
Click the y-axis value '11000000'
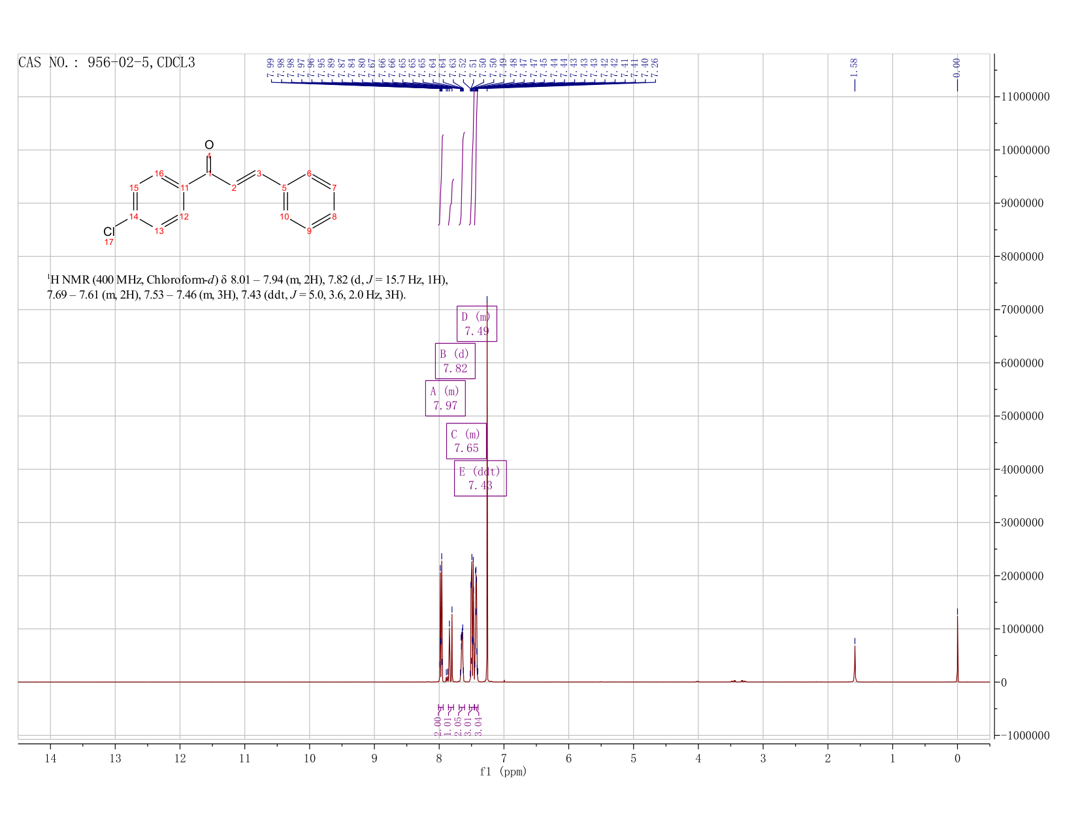pyautogui.click(x=1024, y=97)
